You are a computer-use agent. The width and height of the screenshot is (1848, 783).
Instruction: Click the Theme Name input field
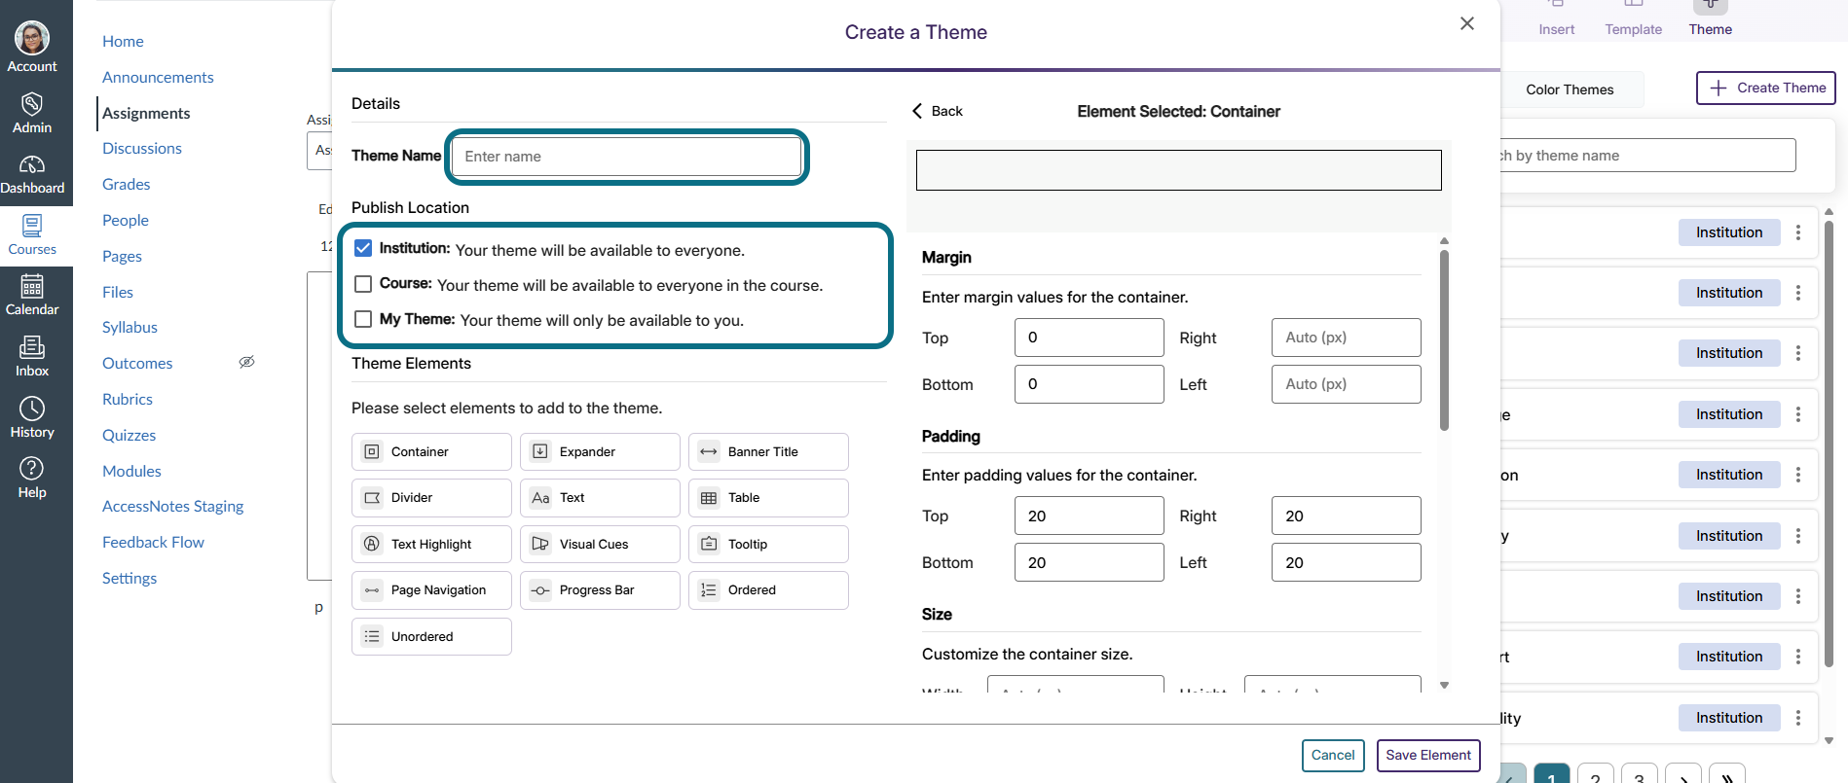[x=627, y=157]
